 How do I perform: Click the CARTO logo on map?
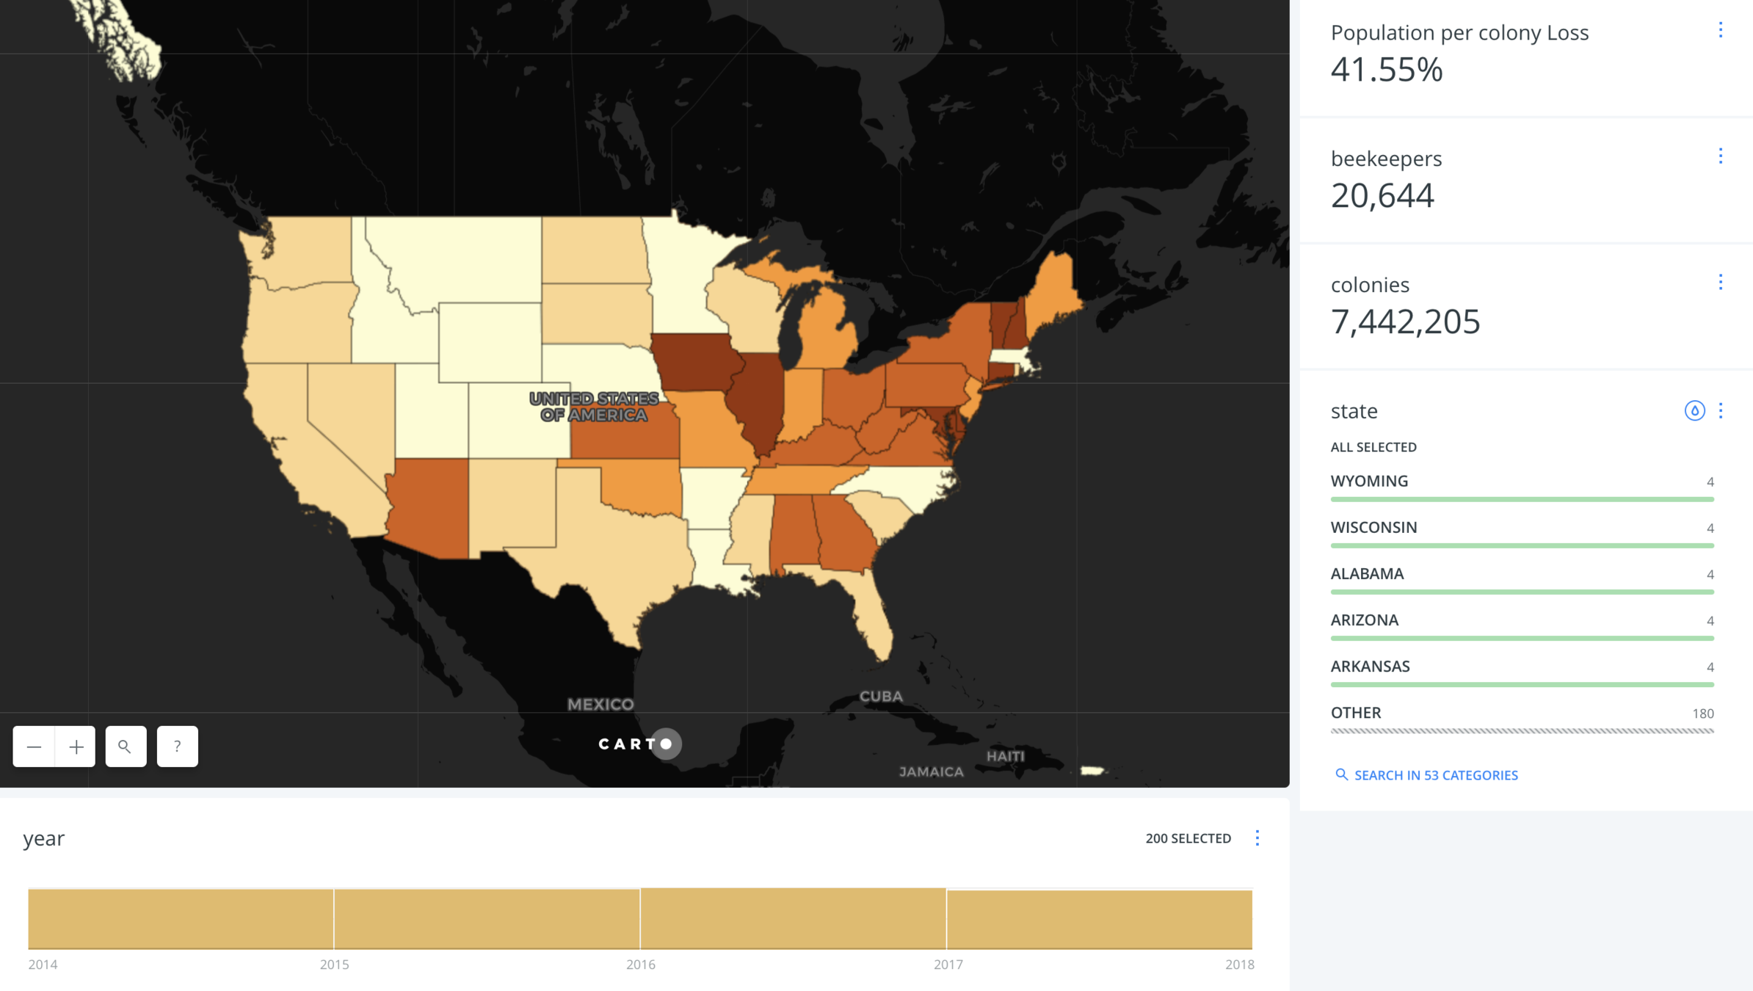click(639, 744)
